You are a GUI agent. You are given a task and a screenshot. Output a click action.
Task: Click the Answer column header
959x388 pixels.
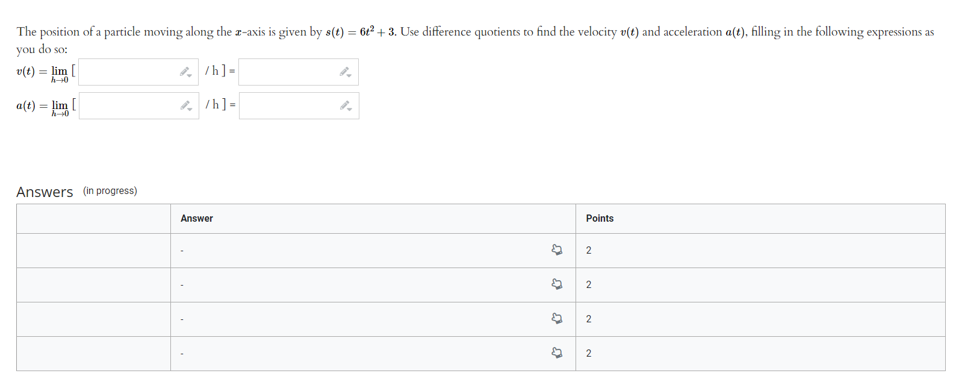click(x=197, y=219)
